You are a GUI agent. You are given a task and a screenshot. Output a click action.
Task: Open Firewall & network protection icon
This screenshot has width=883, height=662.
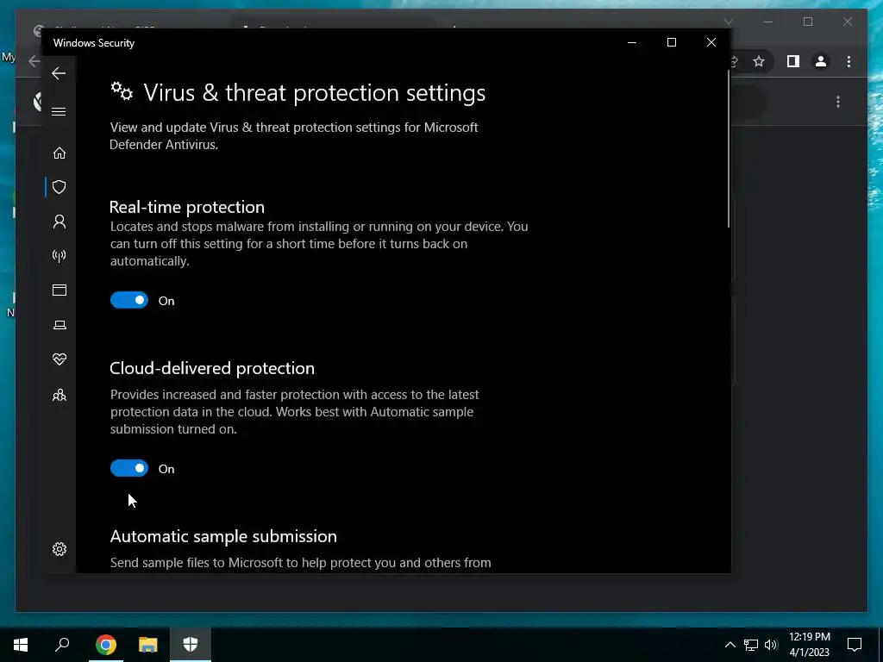pos(59,257)
